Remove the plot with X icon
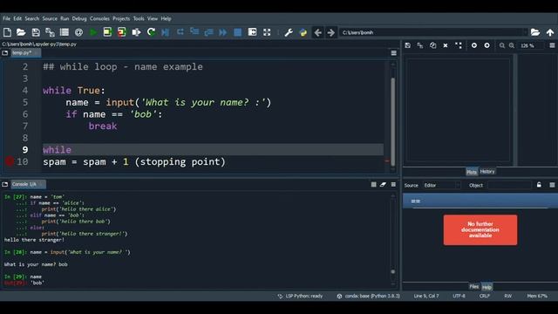Image resolution: width=558 pixels, height=314 pixels. click(x=446, y=45)
